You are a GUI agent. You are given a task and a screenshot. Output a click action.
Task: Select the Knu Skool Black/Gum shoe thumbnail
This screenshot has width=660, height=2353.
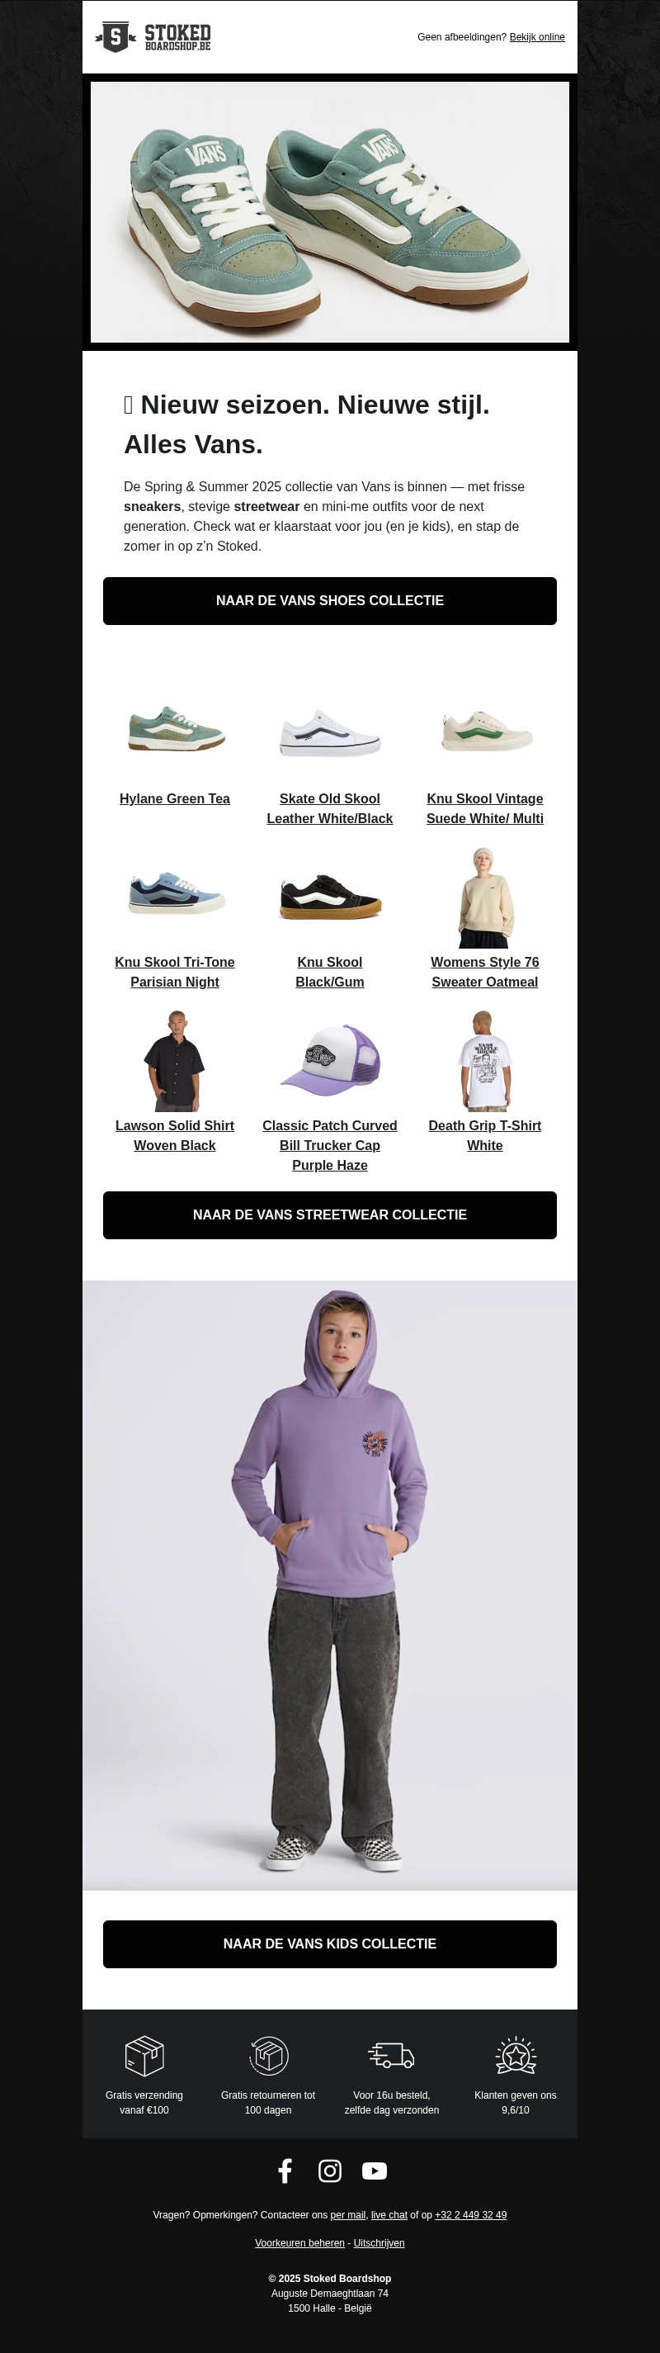click(329, 898)
